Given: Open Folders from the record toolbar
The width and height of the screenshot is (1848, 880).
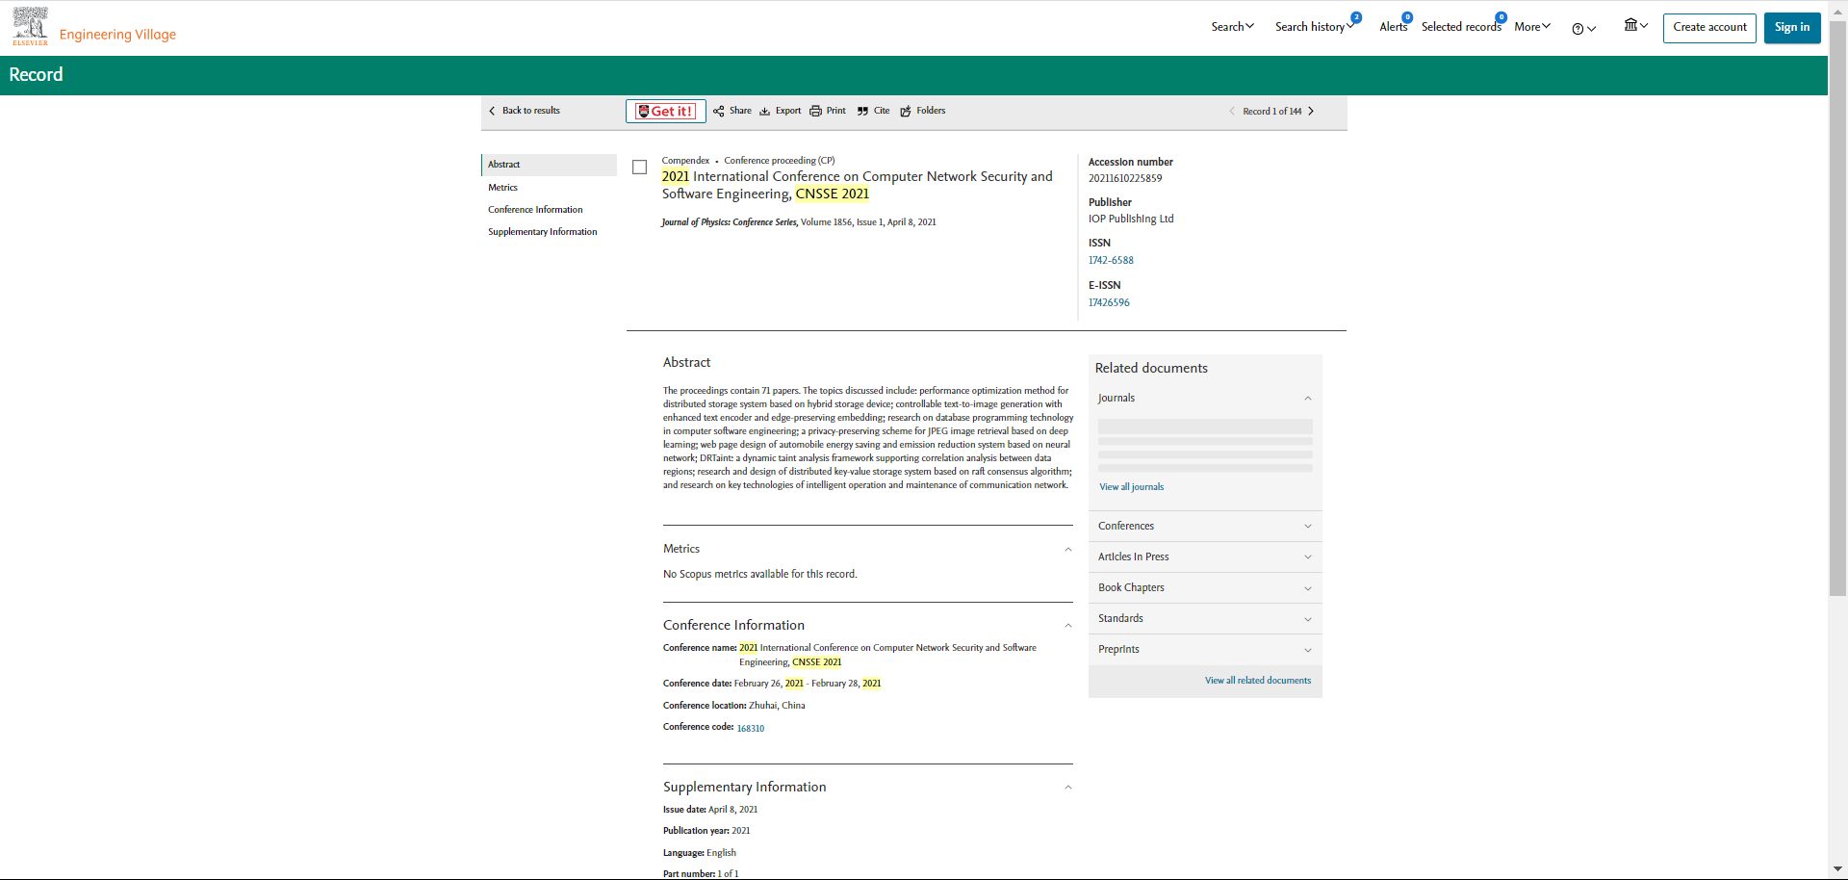Looking at the screenshot, I should click(x=922, y=111).
